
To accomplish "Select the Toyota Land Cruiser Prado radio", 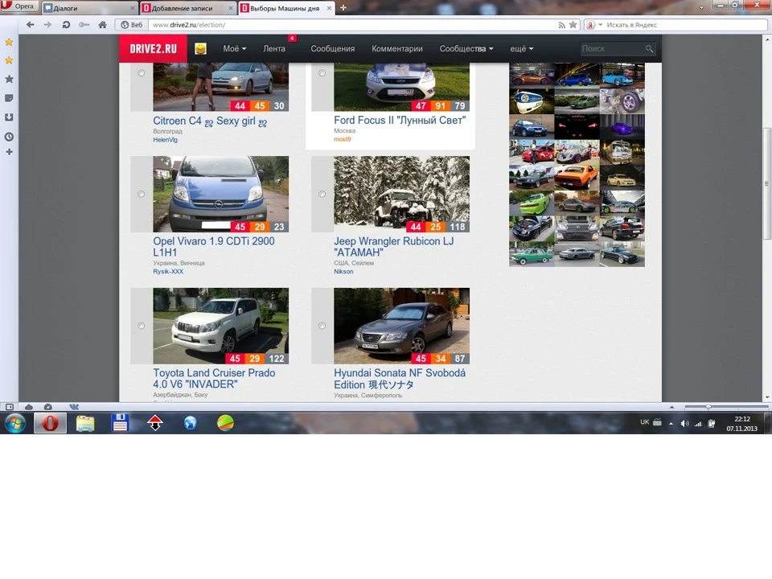I will pyautogui.click(x=142, y=326).
